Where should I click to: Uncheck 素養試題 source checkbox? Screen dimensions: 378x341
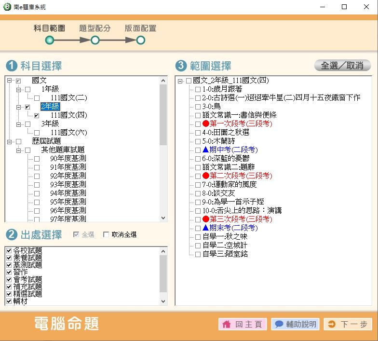click(9, 258)
